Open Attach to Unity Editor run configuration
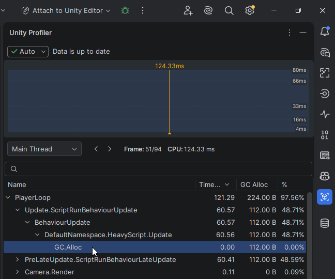The height and width of the screenshot is (279, 335). pos(66,10)
